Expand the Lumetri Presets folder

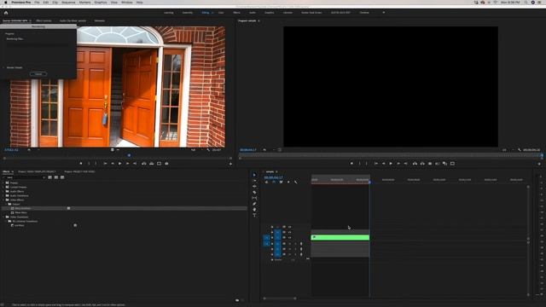[3, 187]
